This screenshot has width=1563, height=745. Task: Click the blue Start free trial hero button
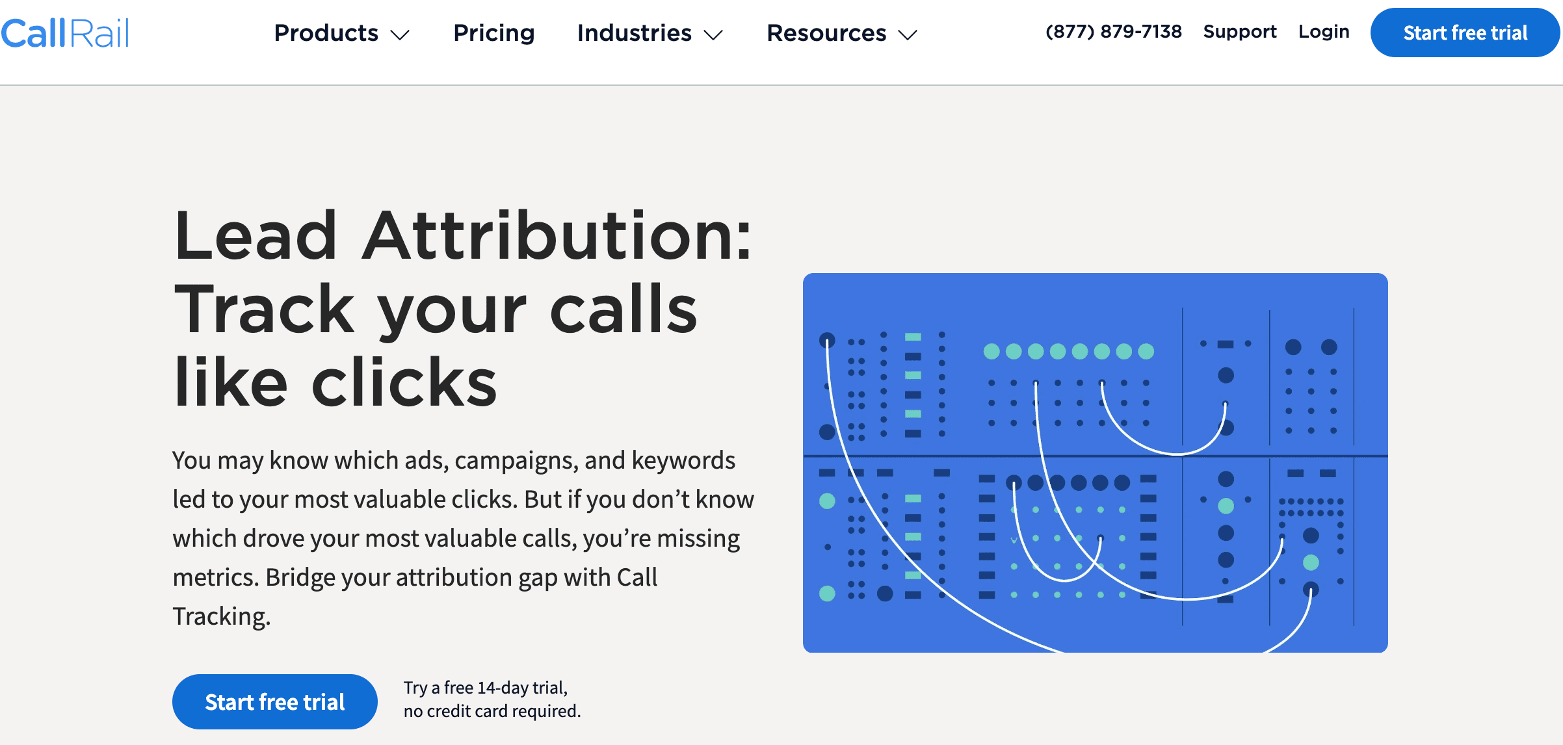pyautogui.click(x=274, y=701)
